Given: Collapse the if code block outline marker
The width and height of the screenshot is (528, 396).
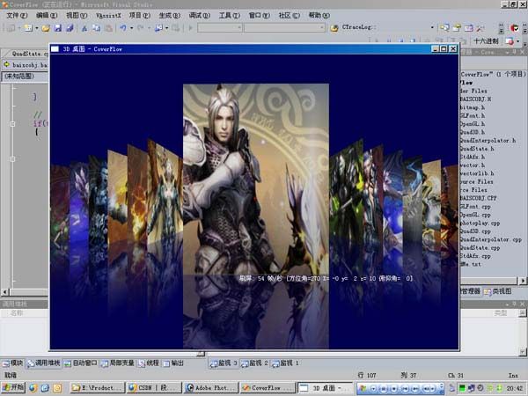Looking at the screenshot, I should (13, 124).
